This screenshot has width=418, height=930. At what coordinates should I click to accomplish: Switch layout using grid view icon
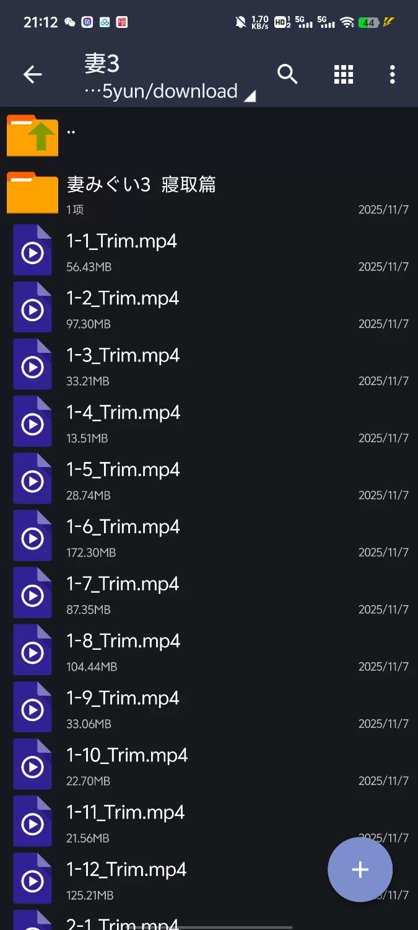[343, 74]
